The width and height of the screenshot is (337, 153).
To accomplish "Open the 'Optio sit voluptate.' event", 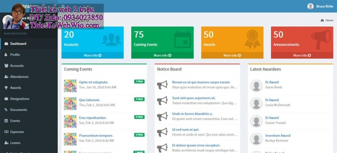I will [93, 82].
